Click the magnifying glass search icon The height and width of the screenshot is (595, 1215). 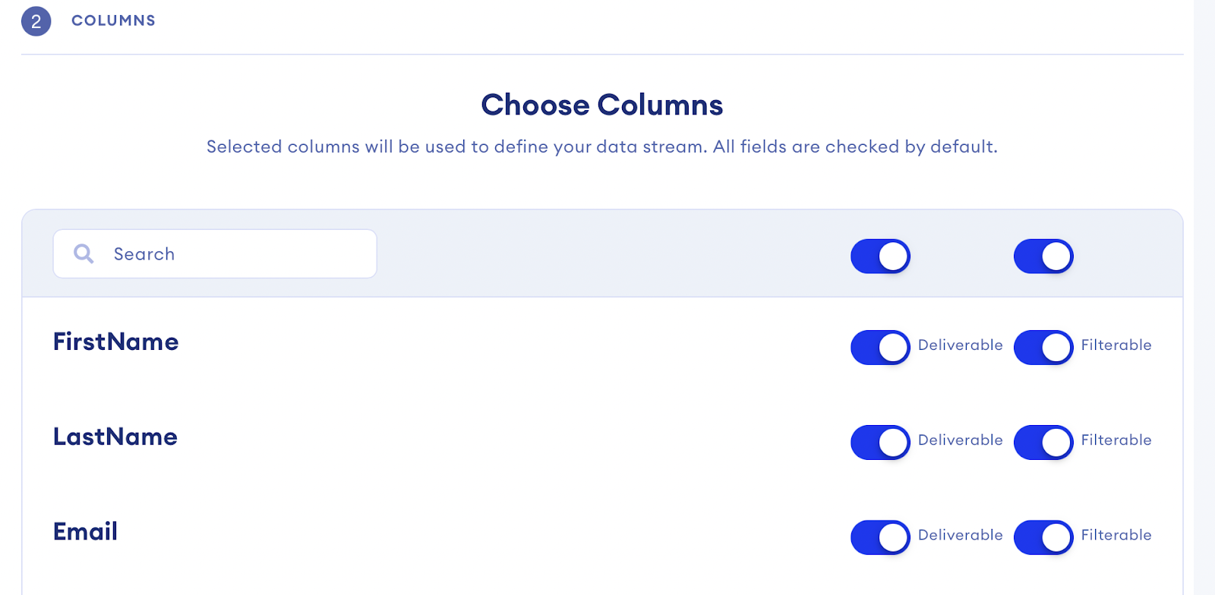tap(84, 253)
